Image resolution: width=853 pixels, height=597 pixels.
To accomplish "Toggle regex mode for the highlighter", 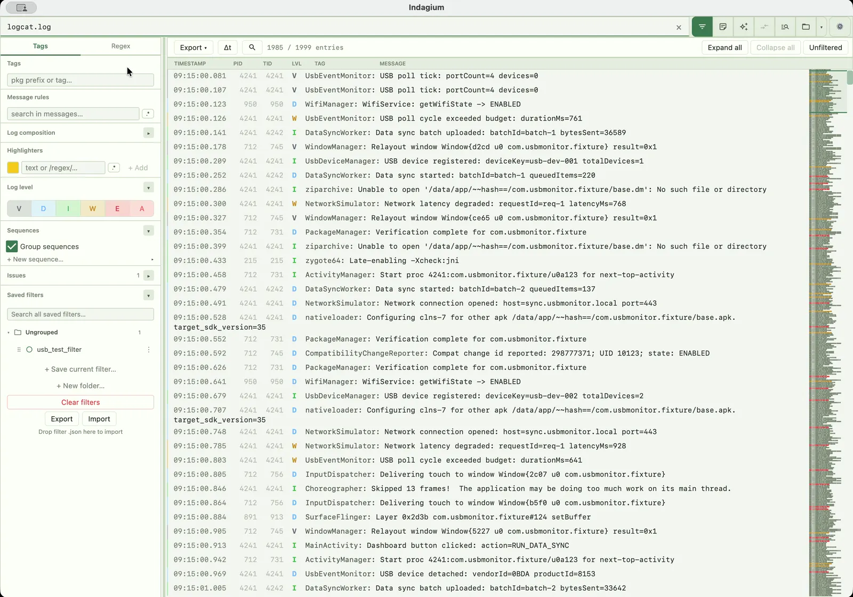I will click(114, 167).
